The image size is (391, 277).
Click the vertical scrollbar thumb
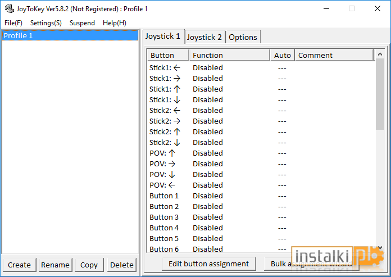(x=380, y=94)
